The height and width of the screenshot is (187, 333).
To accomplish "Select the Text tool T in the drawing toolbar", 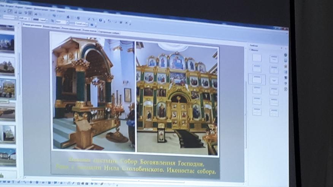I will coord(13,182).
